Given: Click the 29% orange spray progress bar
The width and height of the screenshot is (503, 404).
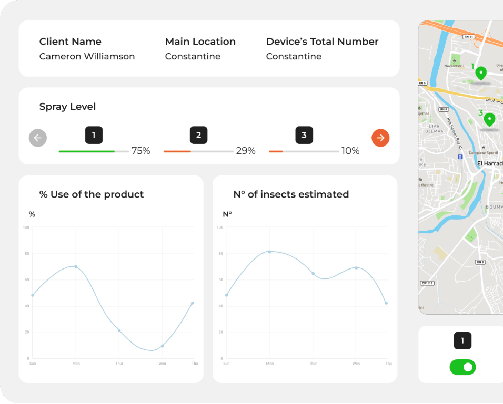Looking at the screenshot, I should pos(198,151).
